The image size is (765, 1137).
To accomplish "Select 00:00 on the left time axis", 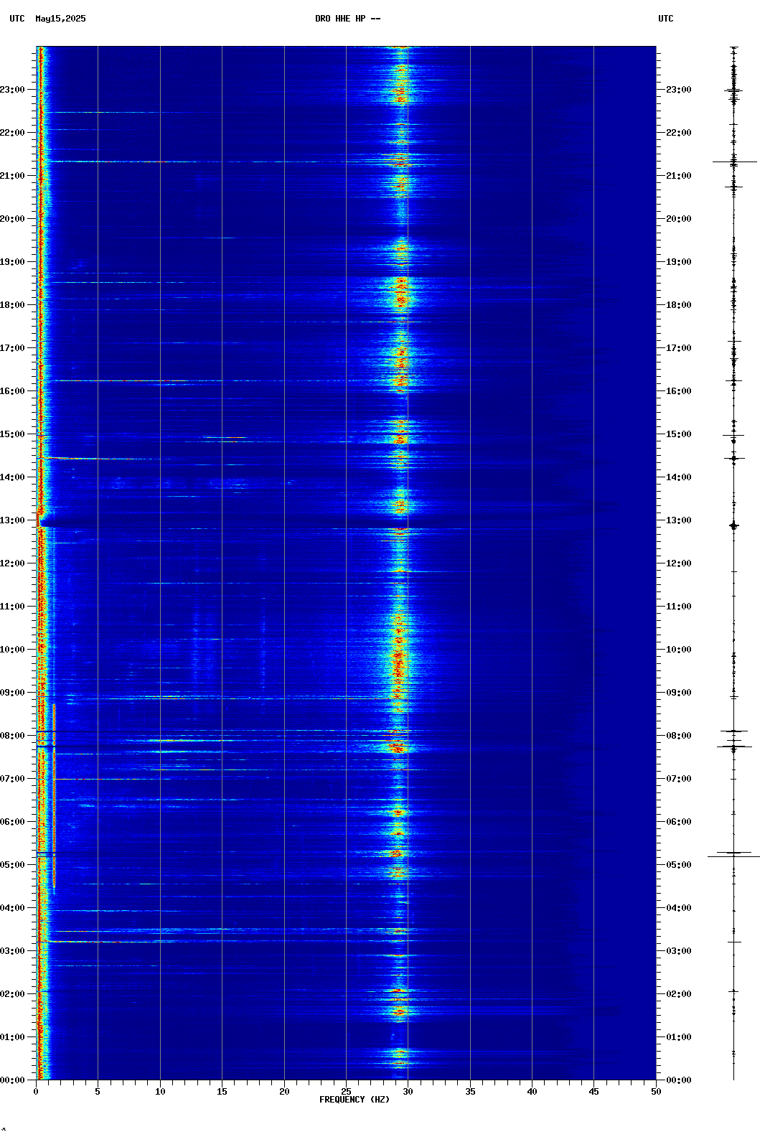I will click(12, 1080).
